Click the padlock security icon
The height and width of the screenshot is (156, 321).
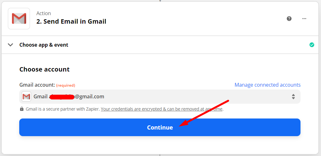22,109
